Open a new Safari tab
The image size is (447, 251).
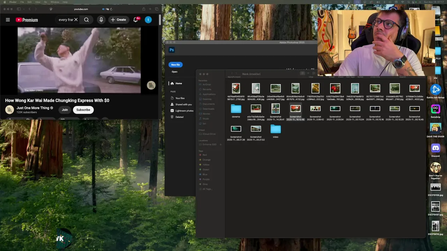[x=150, y=9]
